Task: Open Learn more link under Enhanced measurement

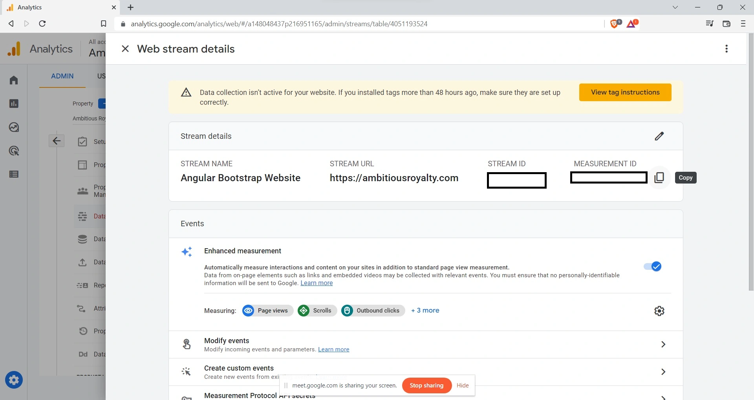Action: click(x=316, y=283)
